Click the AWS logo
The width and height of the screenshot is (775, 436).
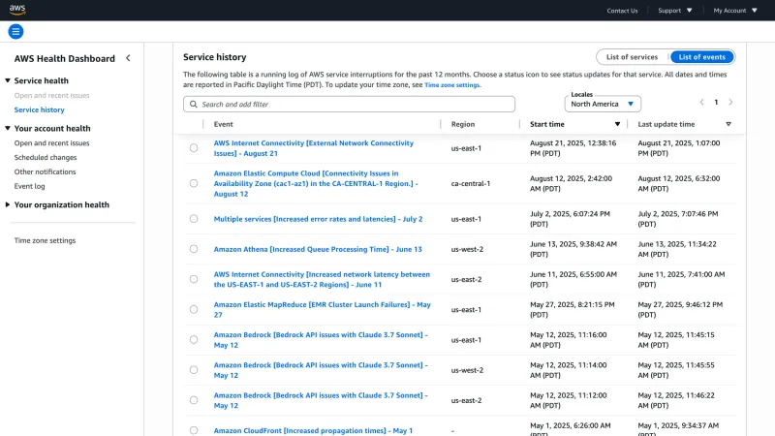click(x=17, y=10)
